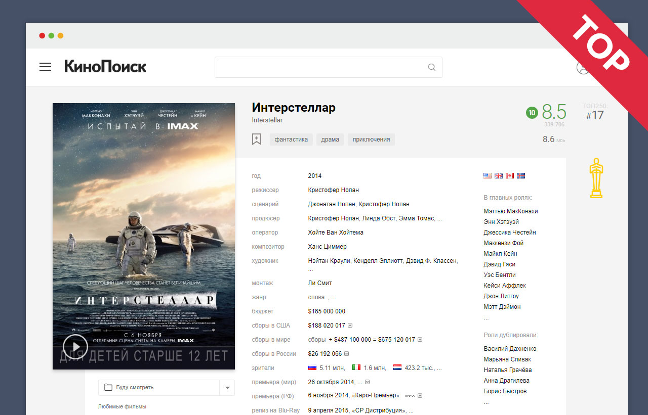Click the bookmark-plus icon below the title
The width and height of the screenshot is (648, 415).
pos(257,139)
